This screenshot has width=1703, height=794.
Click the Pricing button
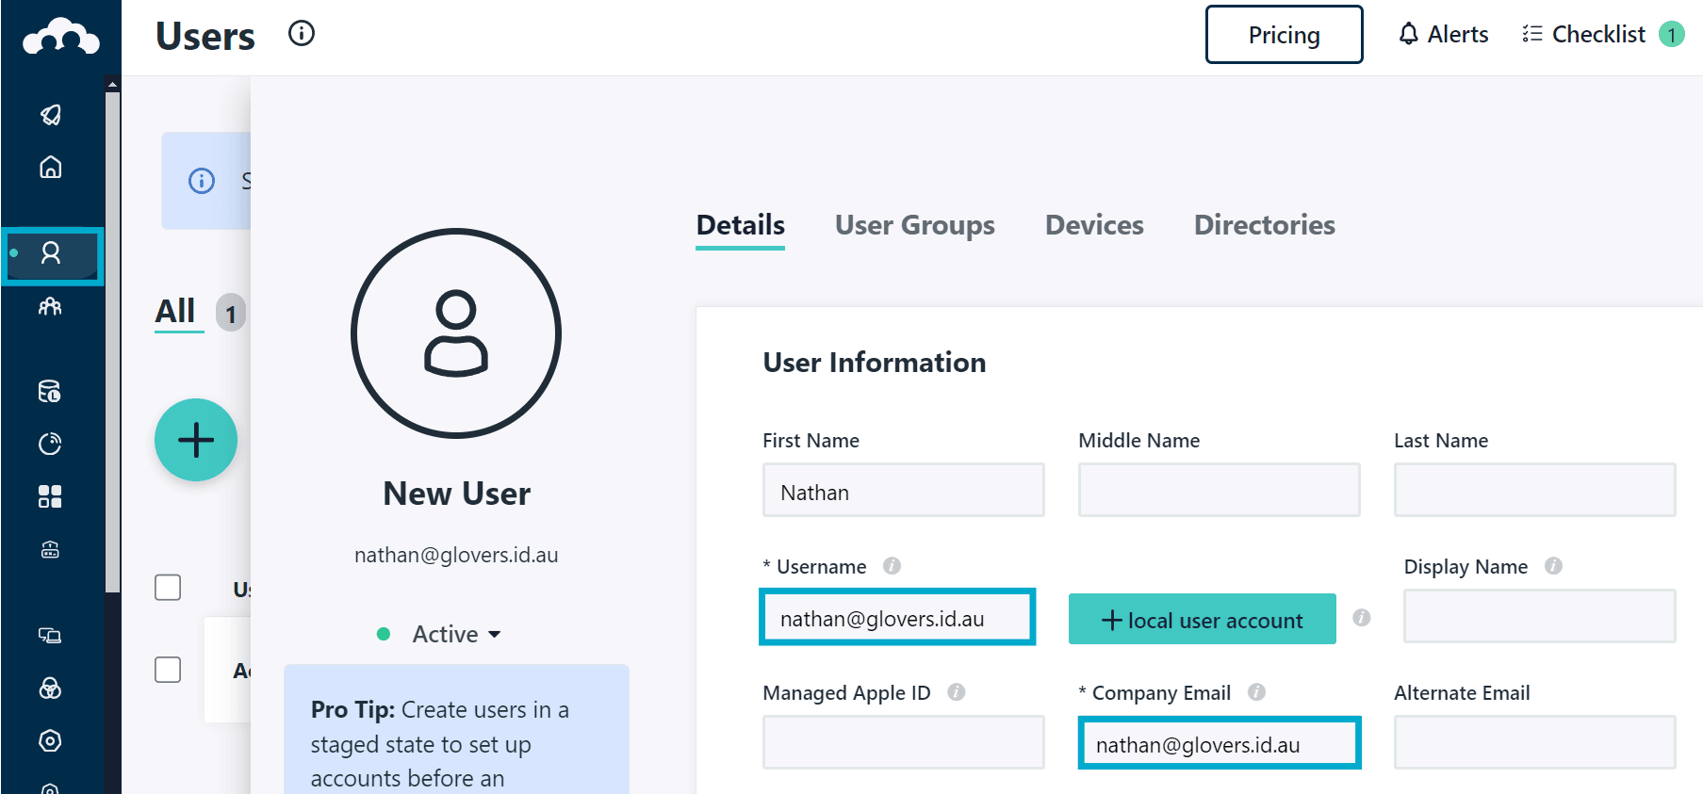tap(1284, 35)
